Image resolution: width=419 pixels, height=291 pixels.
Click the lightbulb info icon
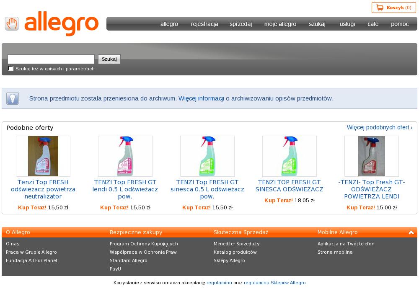tap(13, 98)
